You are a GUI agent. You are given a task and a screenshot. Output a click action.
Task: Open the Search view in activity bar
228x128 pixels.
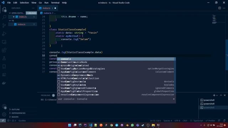pyautogui.click(x=4, y=17)
